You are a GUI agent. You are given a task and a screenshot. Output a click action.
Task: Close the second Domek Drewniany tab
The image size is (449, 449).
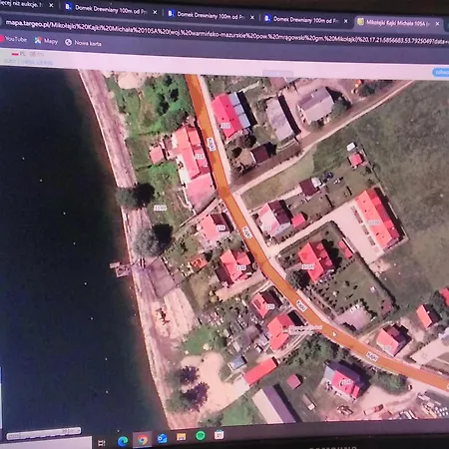(252, 17)
